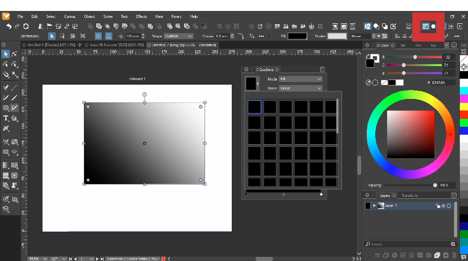Select the Text tool in the toolbox
This screenshot has height=261, width=468.
pos(6,118)
